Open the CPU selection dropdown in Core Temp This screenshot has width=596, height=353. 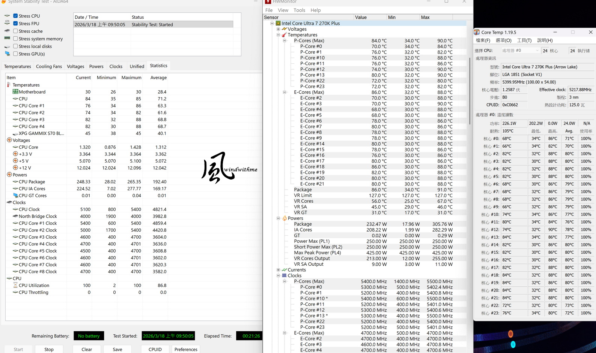[520, 51]
